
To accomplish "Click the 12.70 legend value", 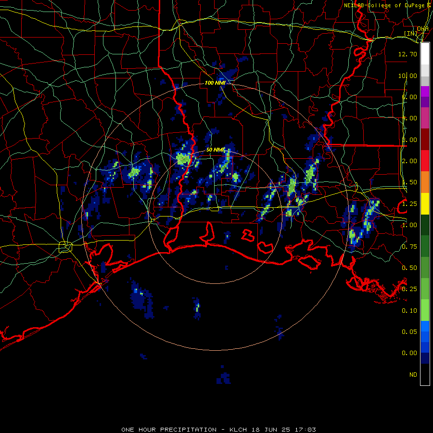I will (x=408, y=54).
